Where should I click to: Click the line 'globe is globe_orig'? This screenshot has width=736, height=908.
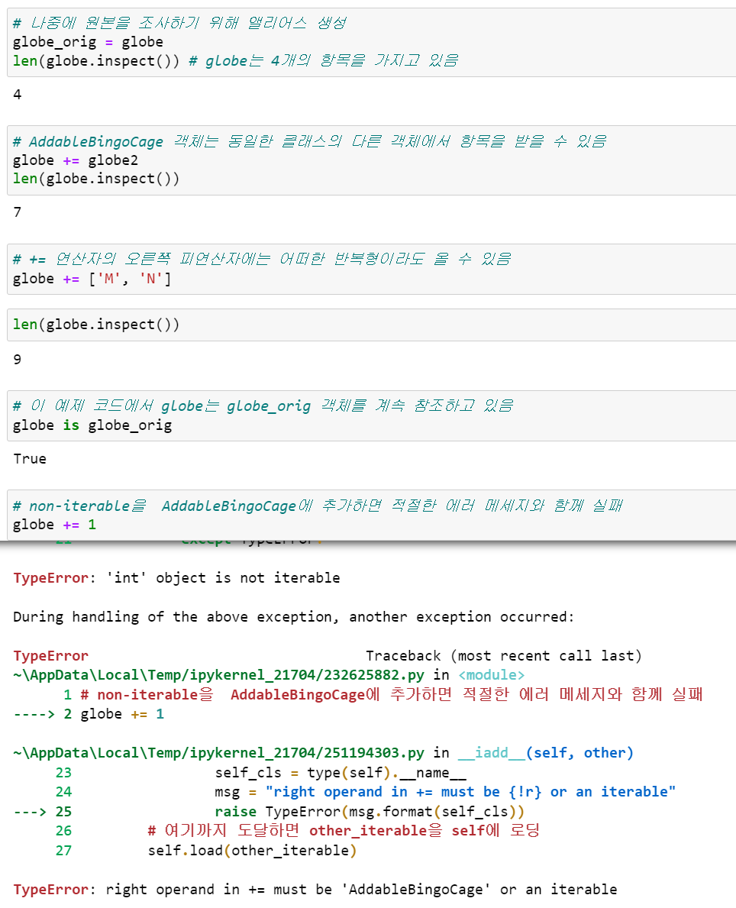[x=92, y=425]
